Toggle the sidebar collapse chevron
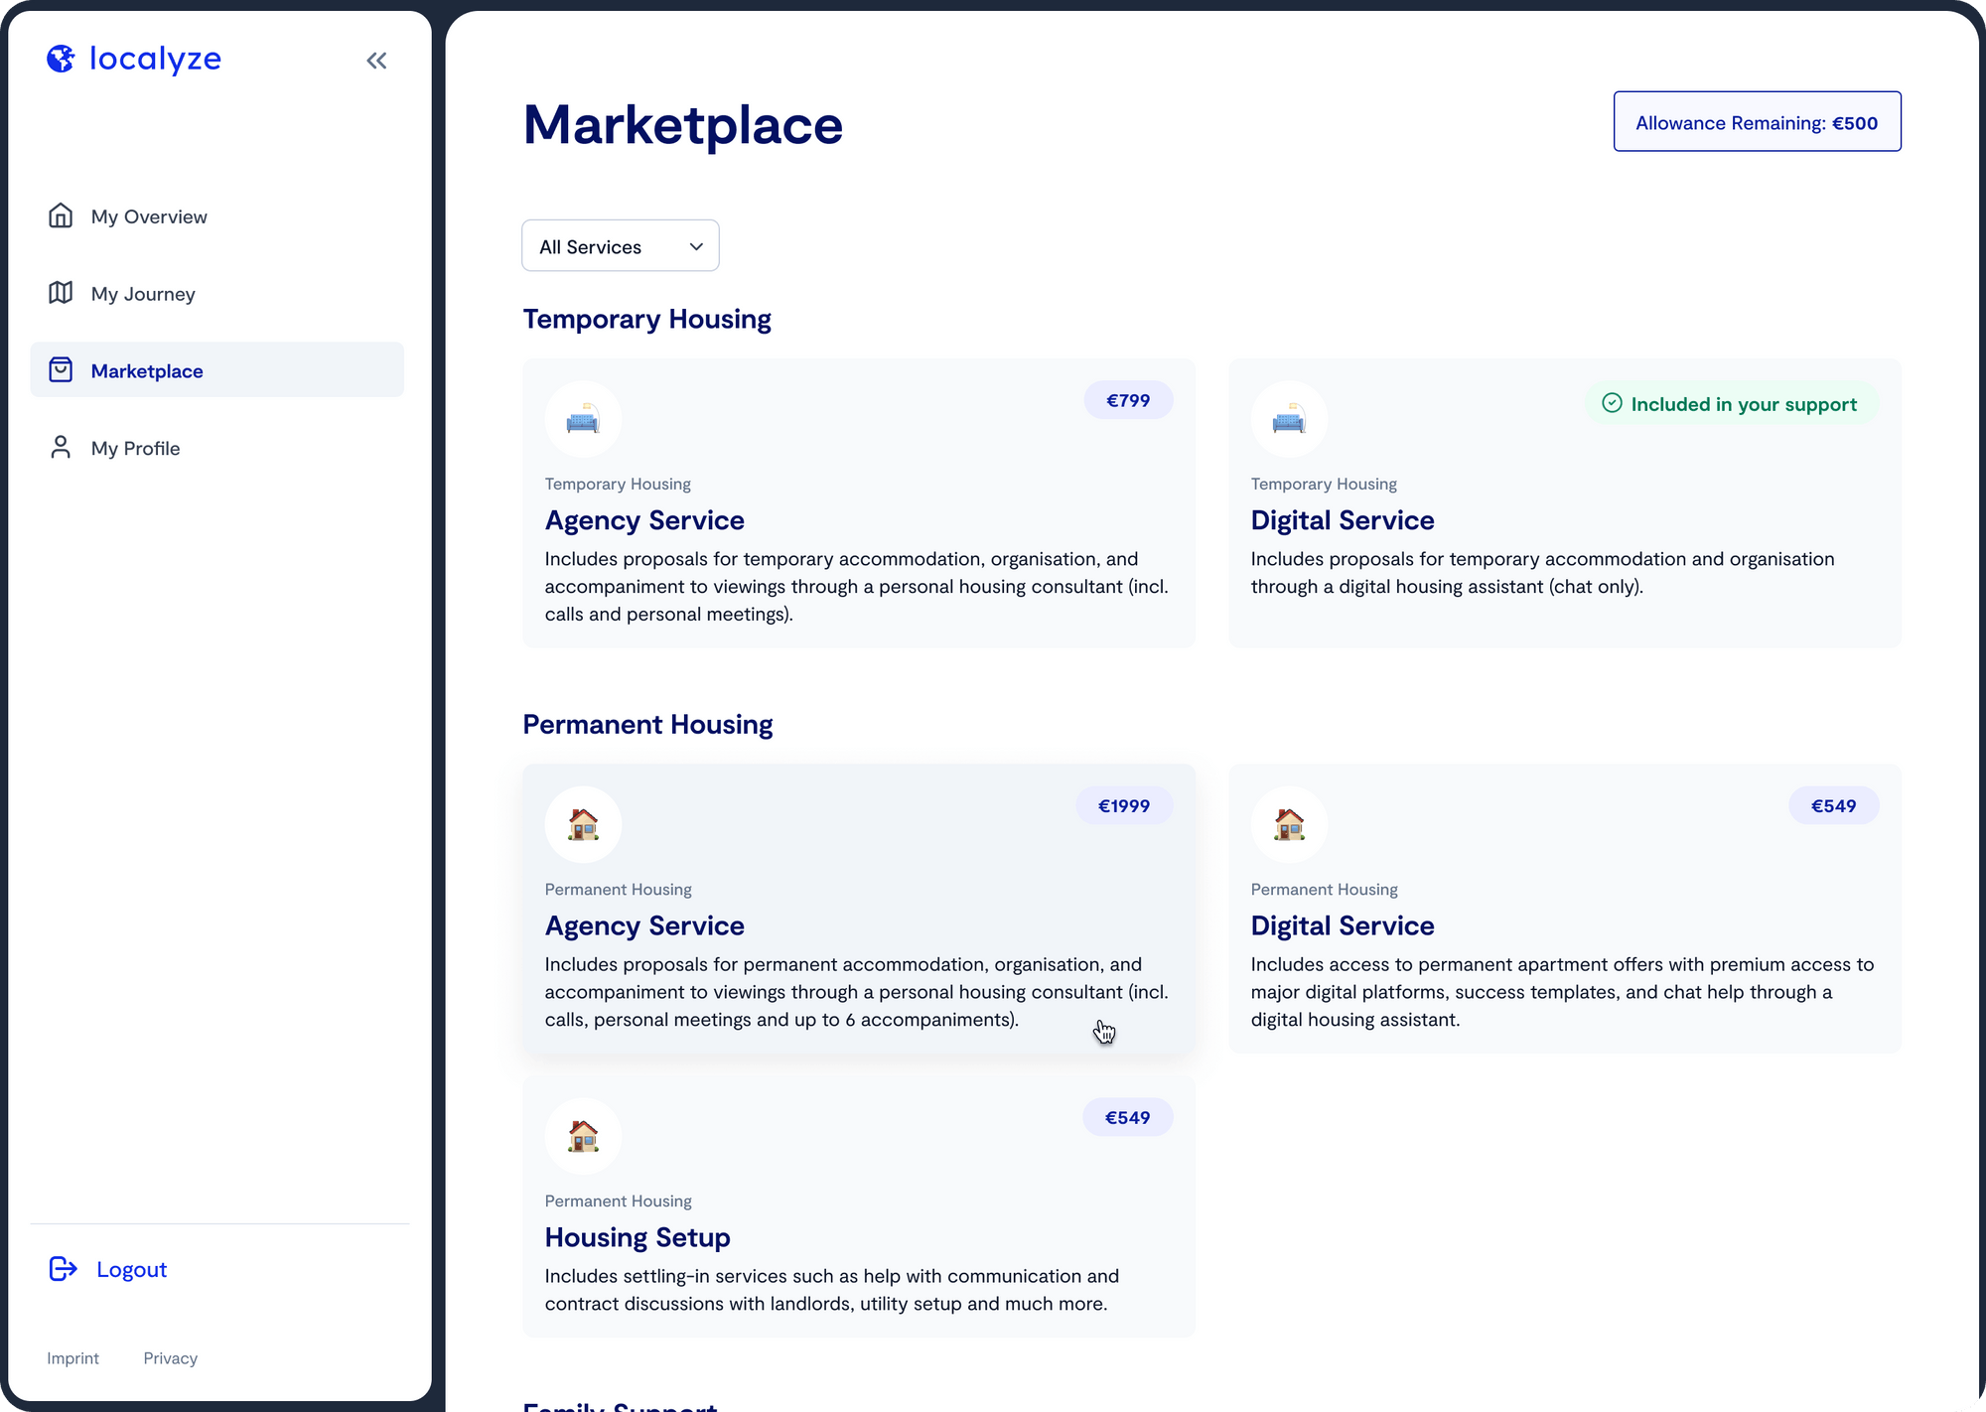 click(375, 60)
